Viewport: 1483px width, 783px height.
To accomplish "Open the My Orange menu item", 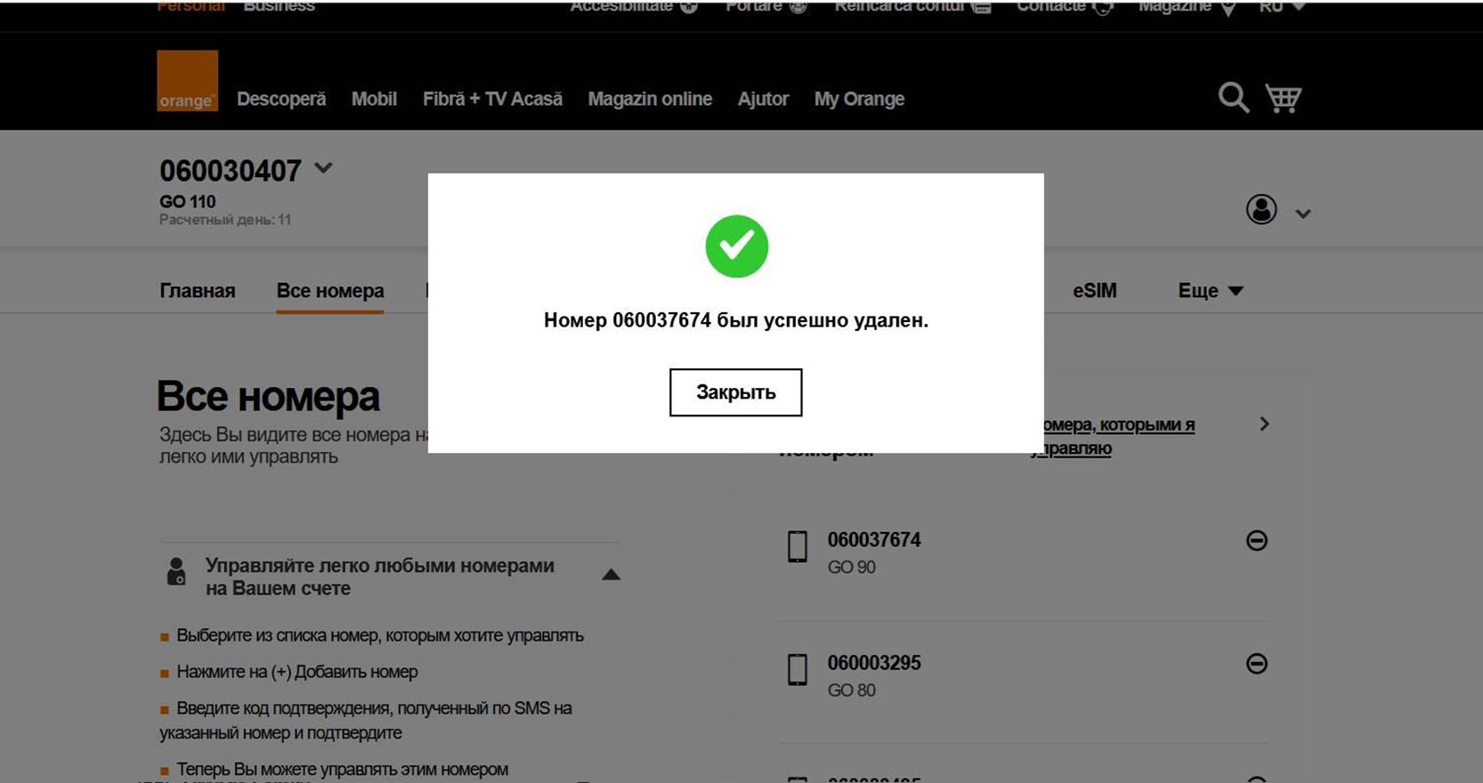I will pos(859,99).
